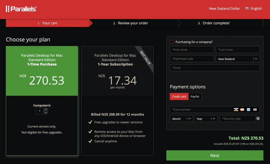Expand the expiry Year dropdown

click(x=206, y=119)
